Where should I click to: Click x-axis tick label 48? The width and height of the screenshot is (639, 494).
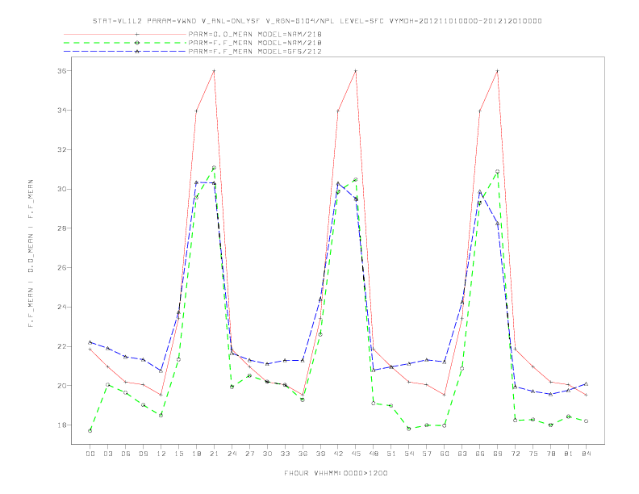coord(374,454)
